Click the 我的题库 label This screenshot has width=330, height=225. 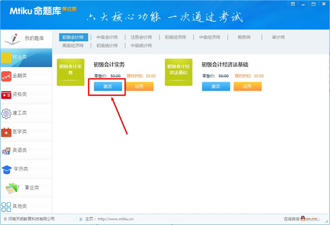34,39
